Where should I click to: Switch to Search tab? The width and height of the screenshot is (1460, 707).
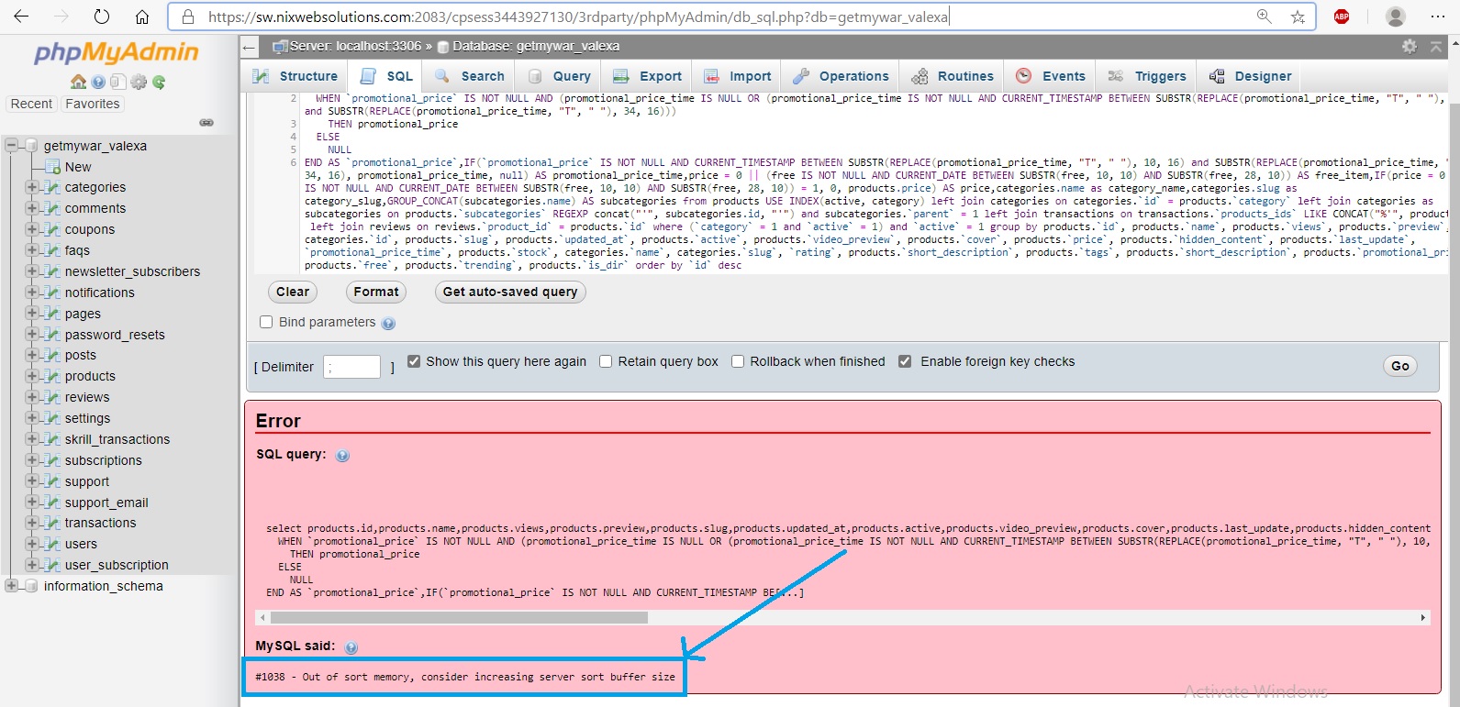pyautogui.click(x=469, y=76)
